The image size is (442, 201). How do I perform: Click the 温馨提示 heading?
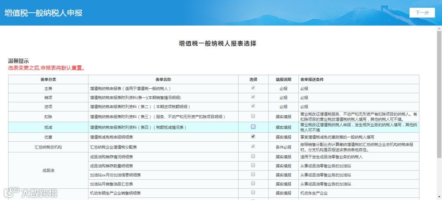click(x=18, y=61)
